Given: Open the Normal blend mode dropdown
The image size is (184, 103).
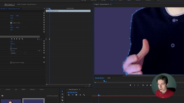Looking at the screenshot, I should pyautogui.click(x=18, y=53).
